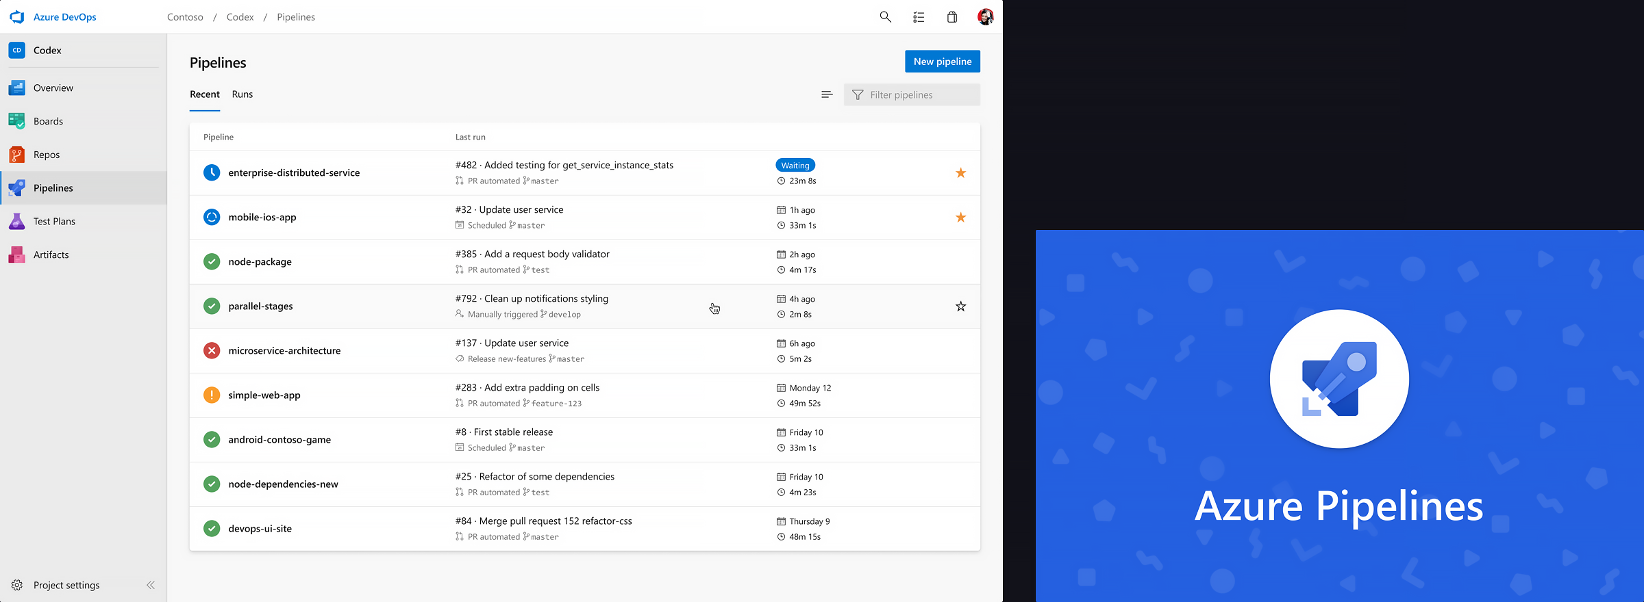The height and width of the screenshot is (602, 1644).
Task: Open Artifacts in the sidebar
Action: (x=51, y=254)
